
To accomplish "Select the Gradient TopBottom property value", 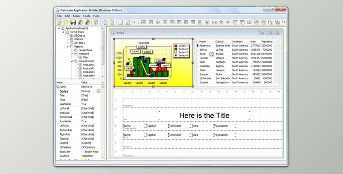I will tap(87, 156).
